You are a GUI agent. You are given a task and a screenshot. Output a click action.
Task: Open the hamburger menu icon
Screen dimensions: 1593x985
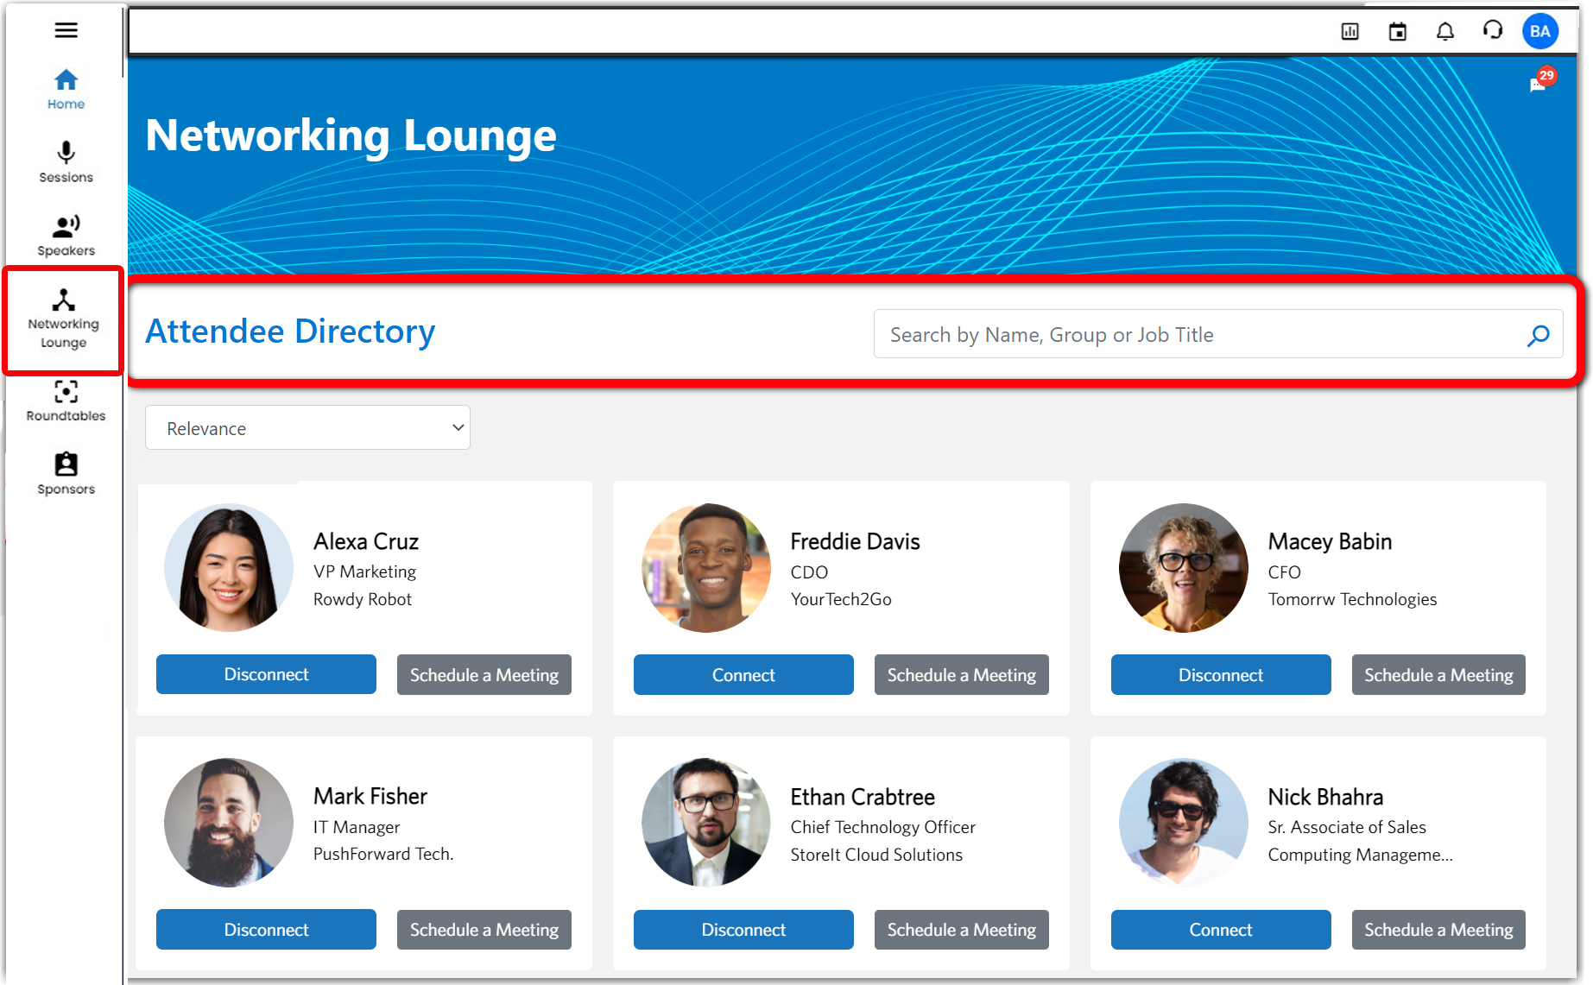click(66, 30)
